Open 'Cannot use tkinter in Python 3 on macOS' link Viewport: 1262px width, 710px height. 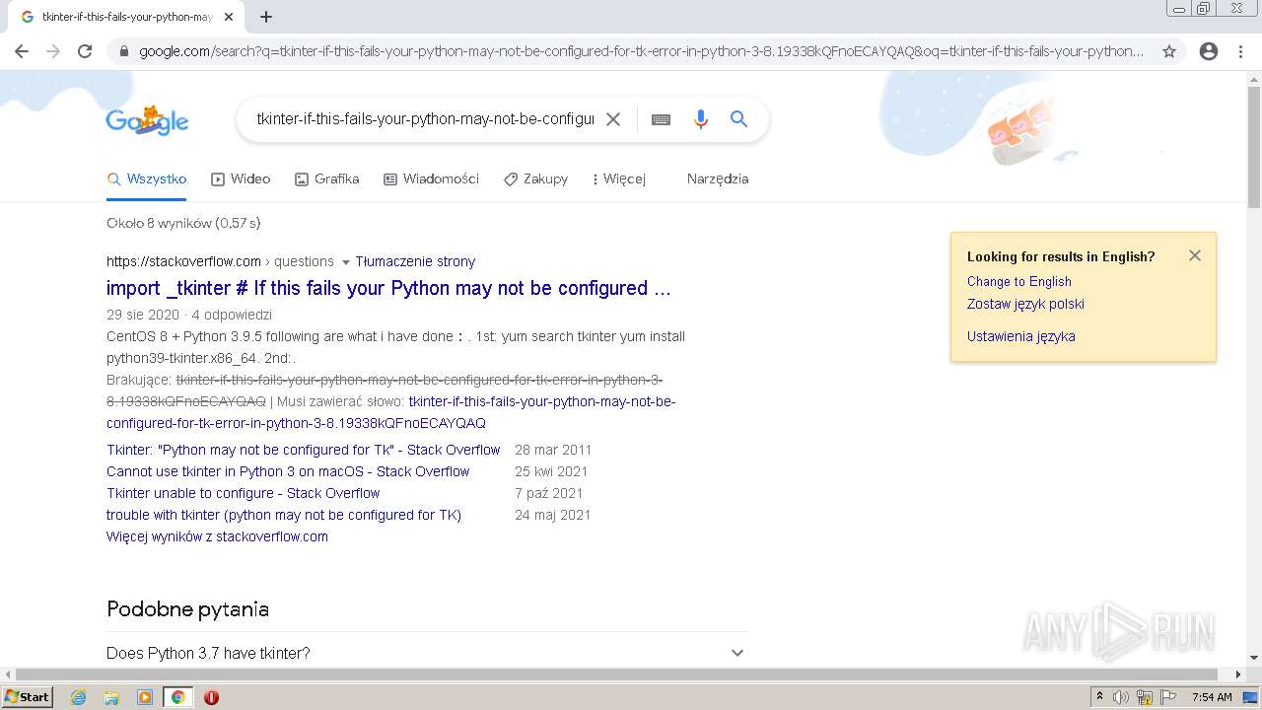288,471
